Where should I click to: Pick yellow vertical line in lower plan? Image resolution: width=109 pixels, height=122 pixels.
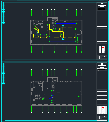coord(43,96)
